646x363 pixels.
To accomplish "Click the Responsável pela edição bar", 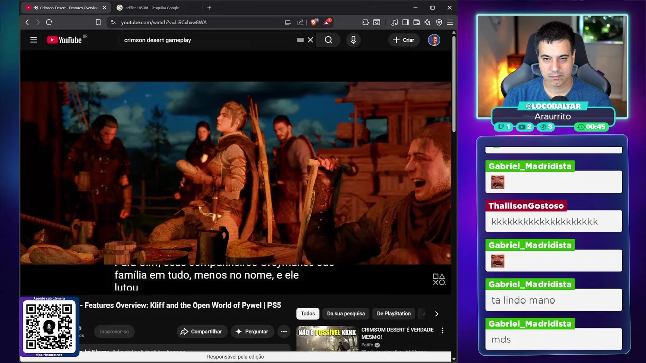I will [236, 357].
